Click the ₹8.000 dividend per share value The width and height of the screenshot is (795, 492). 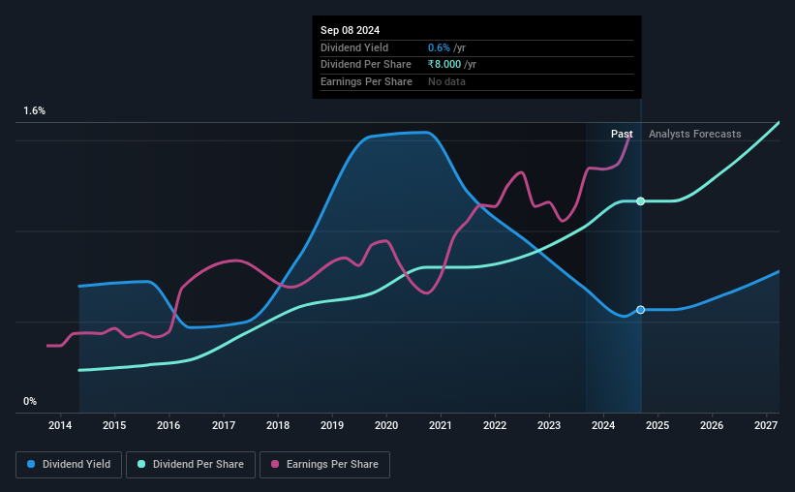(x=444, y=65)
